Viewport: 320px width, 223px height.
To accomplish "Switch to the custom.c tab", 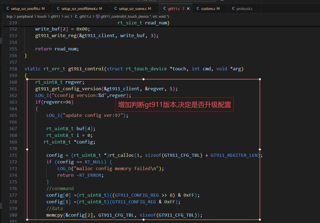I will point(208,9).
